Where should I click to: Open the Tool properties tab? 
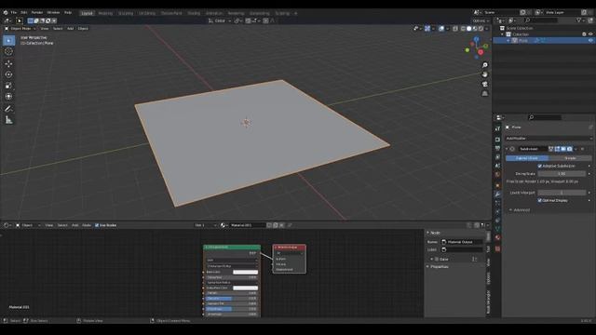497,128
